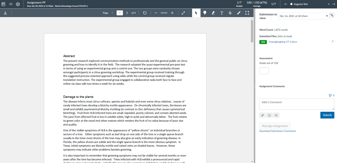This screenshot has height=163, width=337.
Task: Click the paperclip icon beside submission dropdown
Action: click(x=332, y=15)
